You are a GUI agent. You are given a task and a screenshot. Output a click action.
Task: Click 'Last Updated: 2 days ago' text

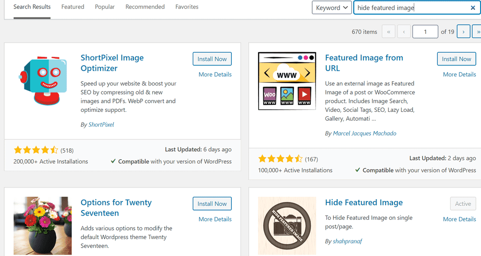coord(442,158)
